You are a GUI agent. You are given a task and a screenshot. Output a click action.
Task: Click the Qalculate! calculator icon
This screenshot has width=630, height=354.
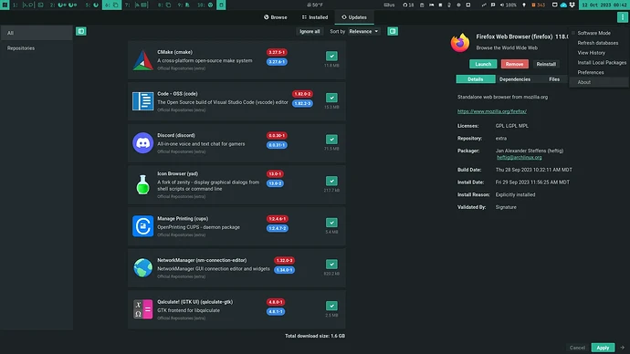[x=143, y=309]
